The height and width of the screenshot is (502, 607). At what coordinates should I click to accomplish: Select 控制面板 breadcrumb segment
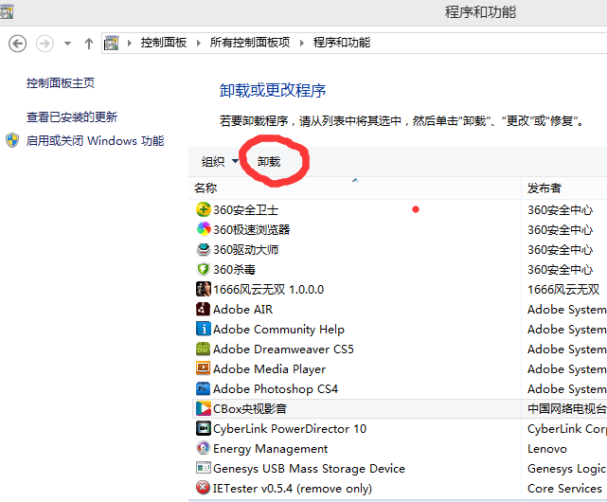tap(164, 43)
